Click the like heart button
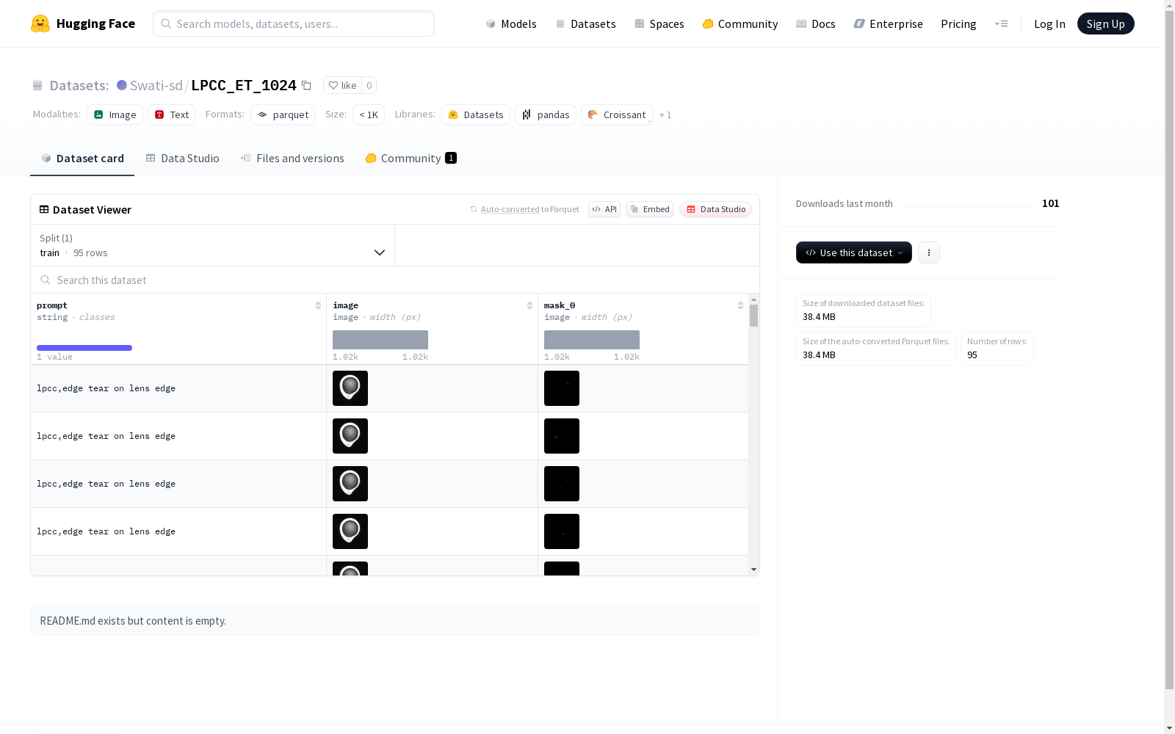The height and width of the screenshot is (734, 1175). 342,85
